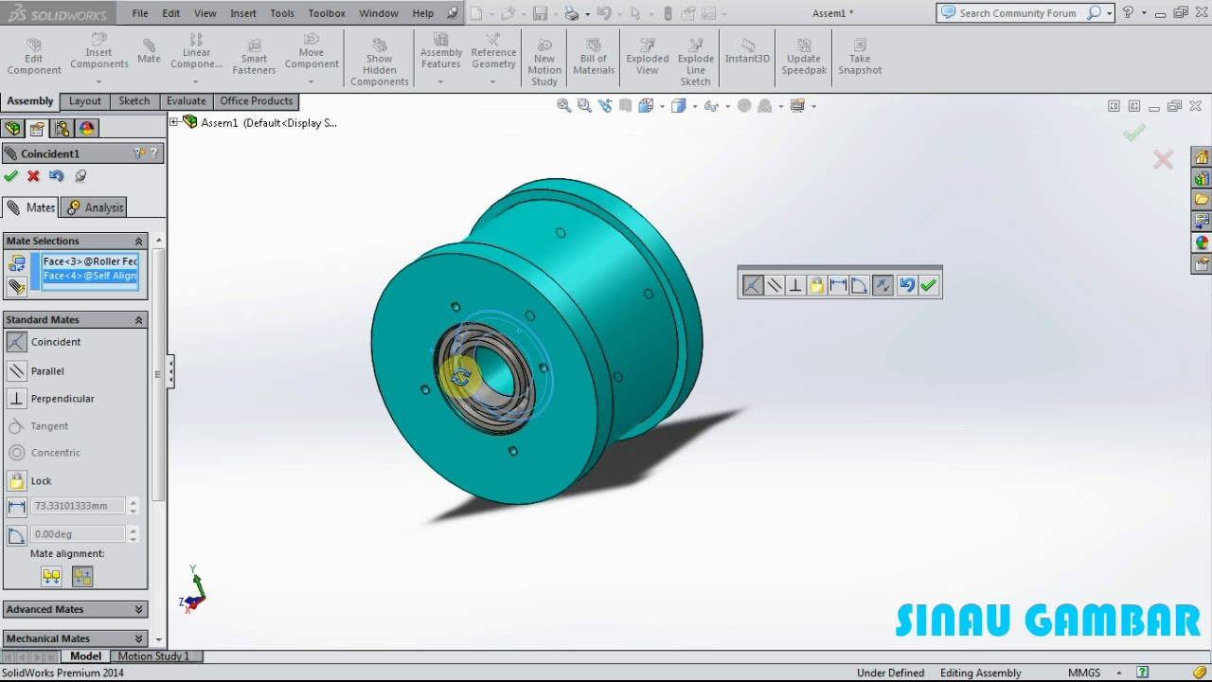
Task: Collapse the Standard Mates section
Action: (138, 320)
